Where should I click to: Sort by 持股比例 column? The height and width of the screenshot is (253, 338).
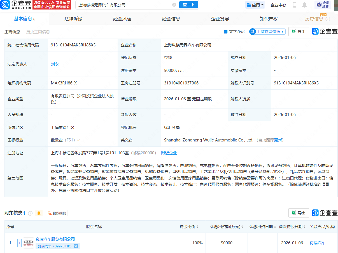point(189,227)
